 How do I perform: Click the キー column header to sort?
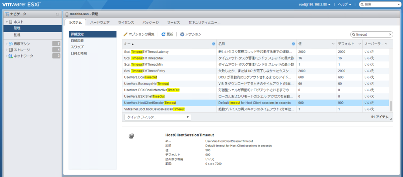(169, 44)
